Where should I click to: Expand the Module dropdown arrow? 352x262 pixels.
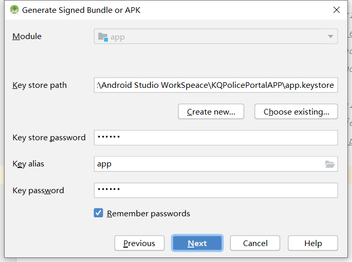[330, 37]
